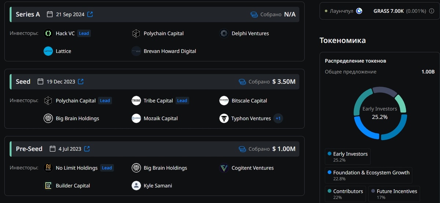The height and width of the screenshot is (203, 440).
Task: Click the Hack VC logo icon
Action: (48, 33)
